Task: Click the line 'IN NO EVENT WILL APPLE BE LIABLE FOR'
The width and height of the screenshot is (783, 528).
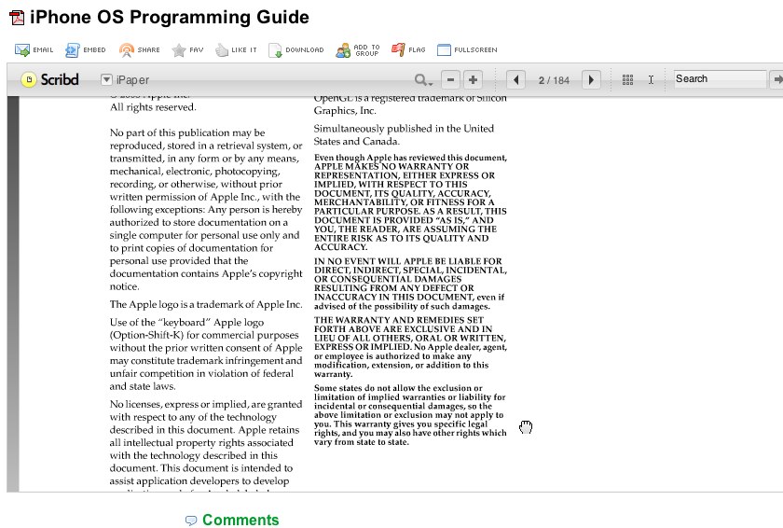Action: pyautogui.click(x=408, y=261)
